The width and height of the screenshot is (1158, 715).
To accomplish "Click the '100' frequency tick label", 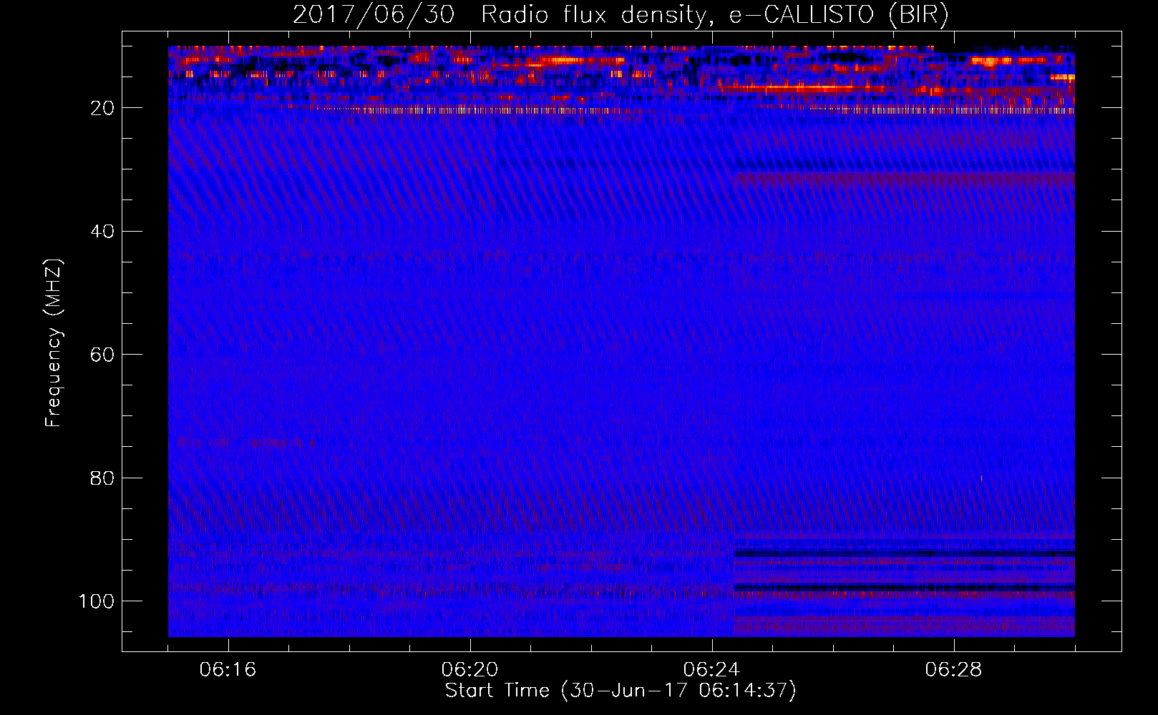I will (x=97, y=601).
